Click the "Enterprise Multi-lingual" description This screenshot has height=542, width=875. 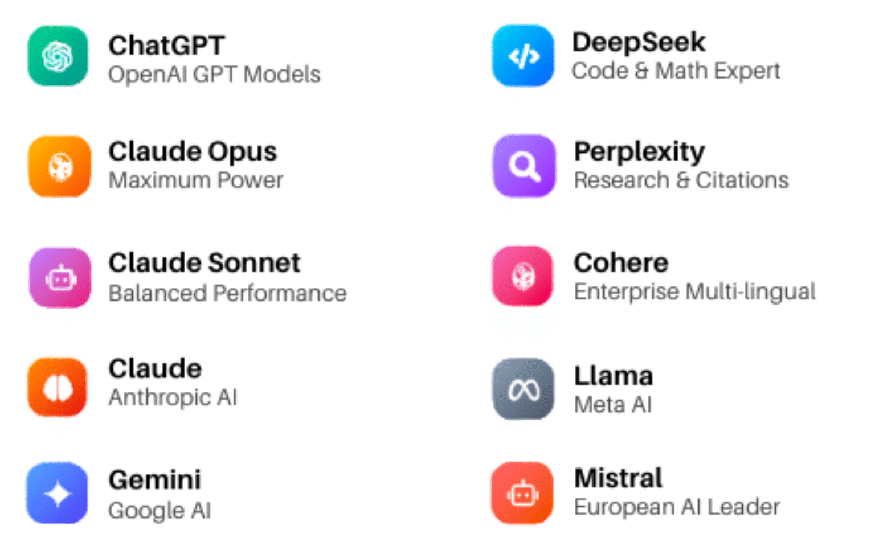[x=694, y=291]
